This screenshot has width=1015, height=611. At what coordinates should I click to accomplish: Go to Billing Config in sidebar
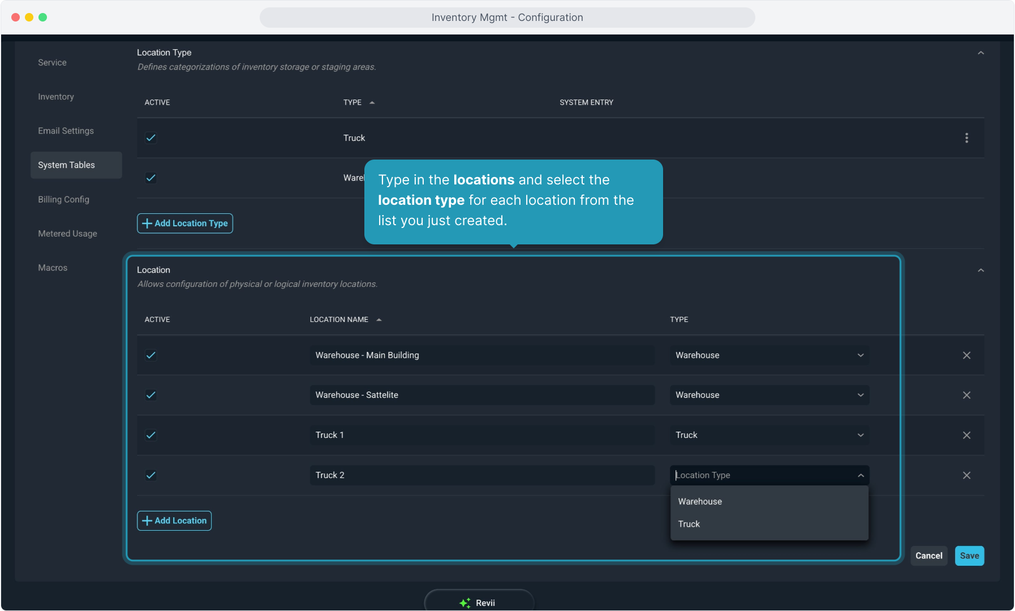(x=63, y=199)
